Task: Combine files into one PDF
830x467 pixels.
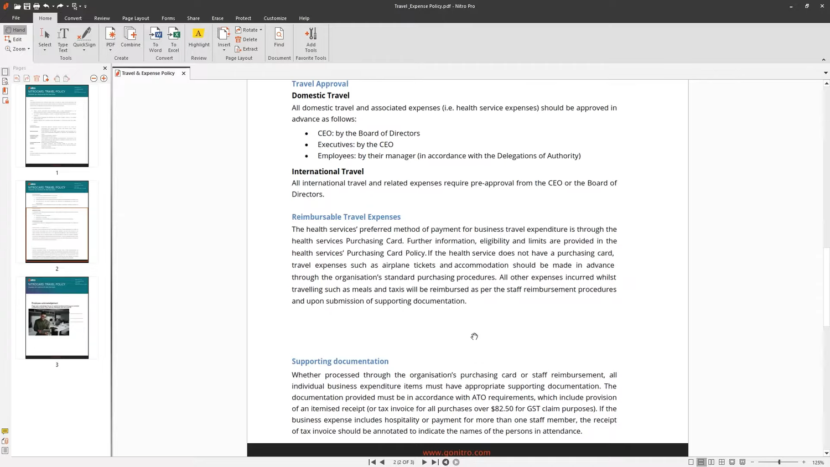Action: click(x=131, y=38)
